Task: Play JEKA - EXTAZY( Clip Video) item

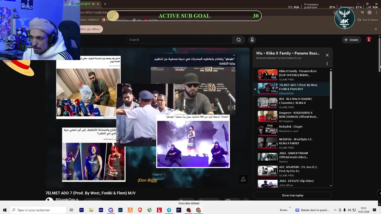Action: pyautogui.click(x=292, y=183)
